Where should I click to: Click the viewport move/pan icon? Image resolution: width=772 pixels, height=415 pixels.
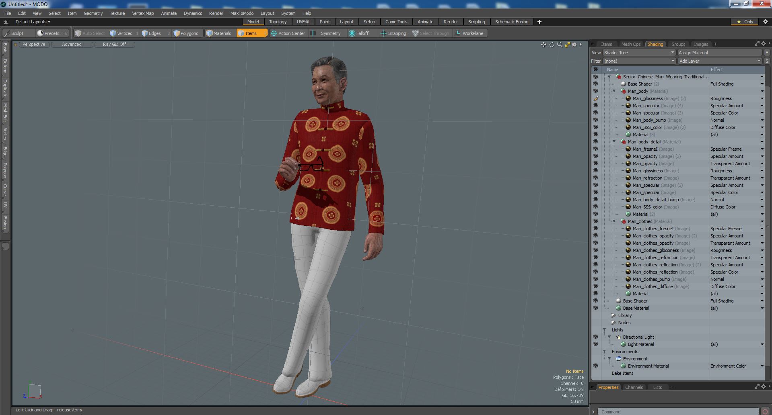543,45
